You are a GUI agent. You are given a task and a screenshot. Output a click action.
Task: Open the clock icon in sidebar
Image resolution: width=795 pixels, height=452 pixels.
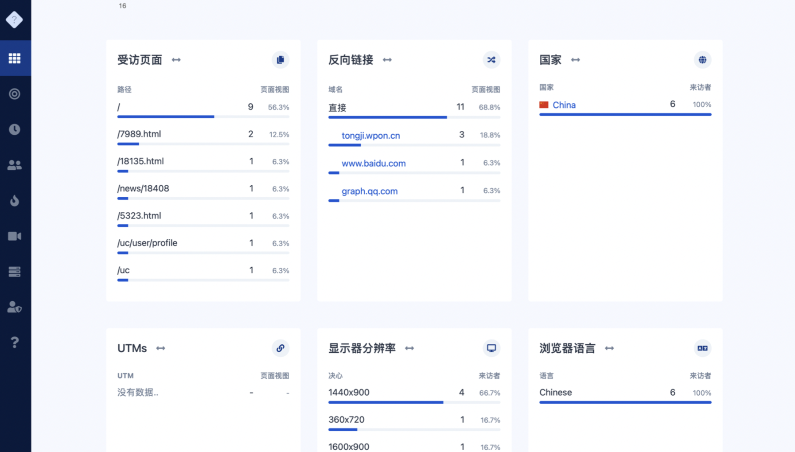pyautogui.click(x=15, y=129)
